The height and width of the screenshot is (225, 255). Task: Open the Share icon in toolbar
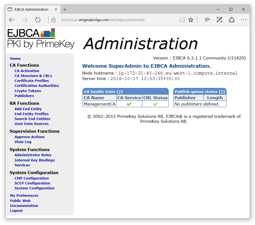click(x=232, y=20)
